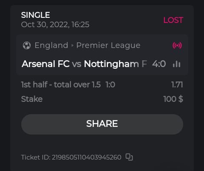This screenshot has width=204, height=171.
Task: Click the SINGLE bet type heading
Action: click(36, 15)
